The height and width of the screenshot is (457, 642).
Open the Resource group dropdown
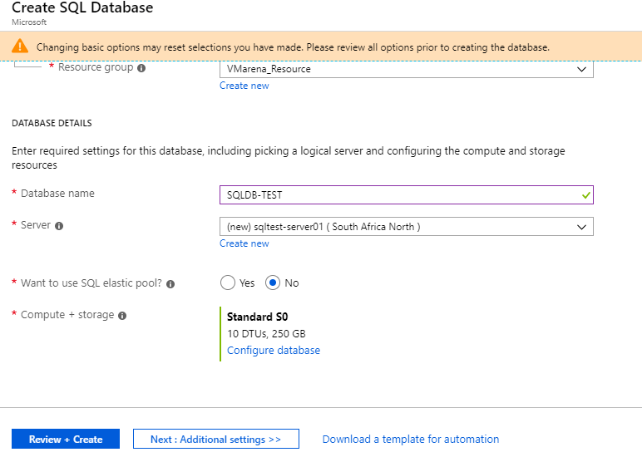tap(406, 69)
